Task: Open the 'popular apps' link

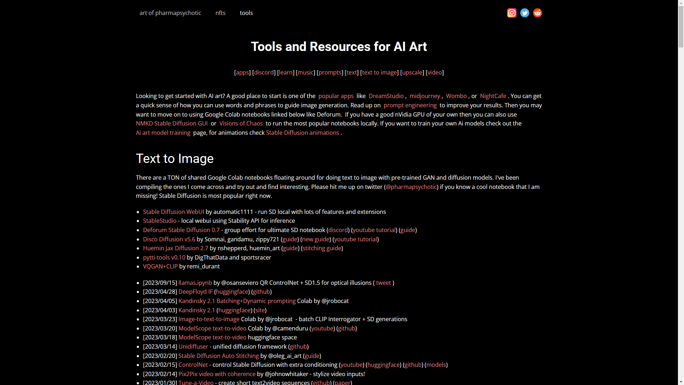Action: click(x=336, y=96)
